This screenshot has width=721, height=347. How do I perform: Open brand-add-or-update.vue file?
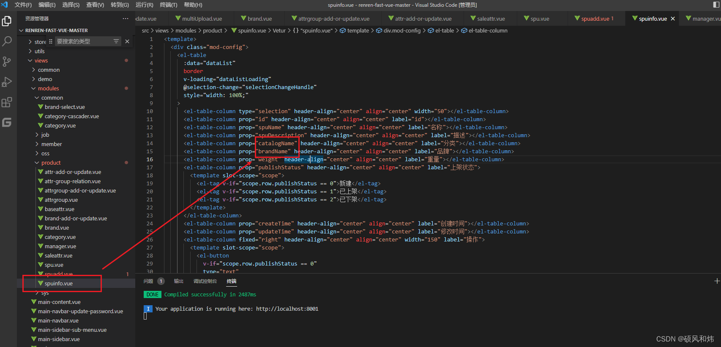click(x=76, y=218)
